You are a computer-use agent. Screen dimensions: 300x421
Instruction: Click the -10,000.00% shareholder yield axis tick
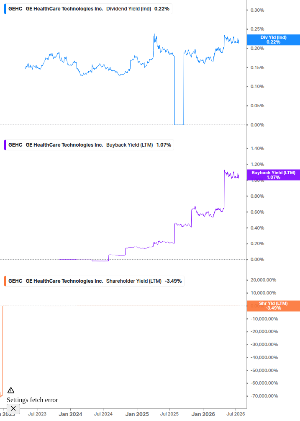[x=264, y=319]
